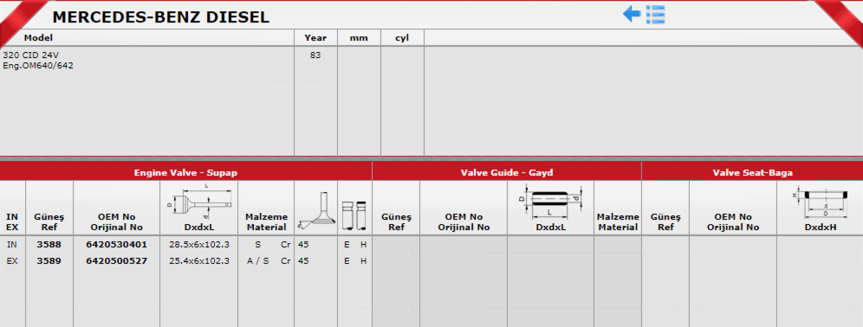Select the Valve Seat-Baga header
This screenshot has height=327, width=863.
752,172
